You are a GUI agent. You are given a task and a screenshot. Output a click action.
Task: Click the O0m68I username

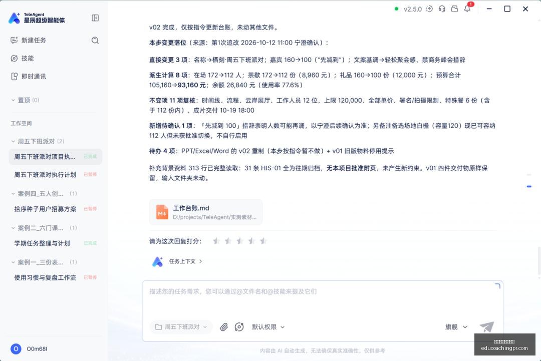click(37, 349)
